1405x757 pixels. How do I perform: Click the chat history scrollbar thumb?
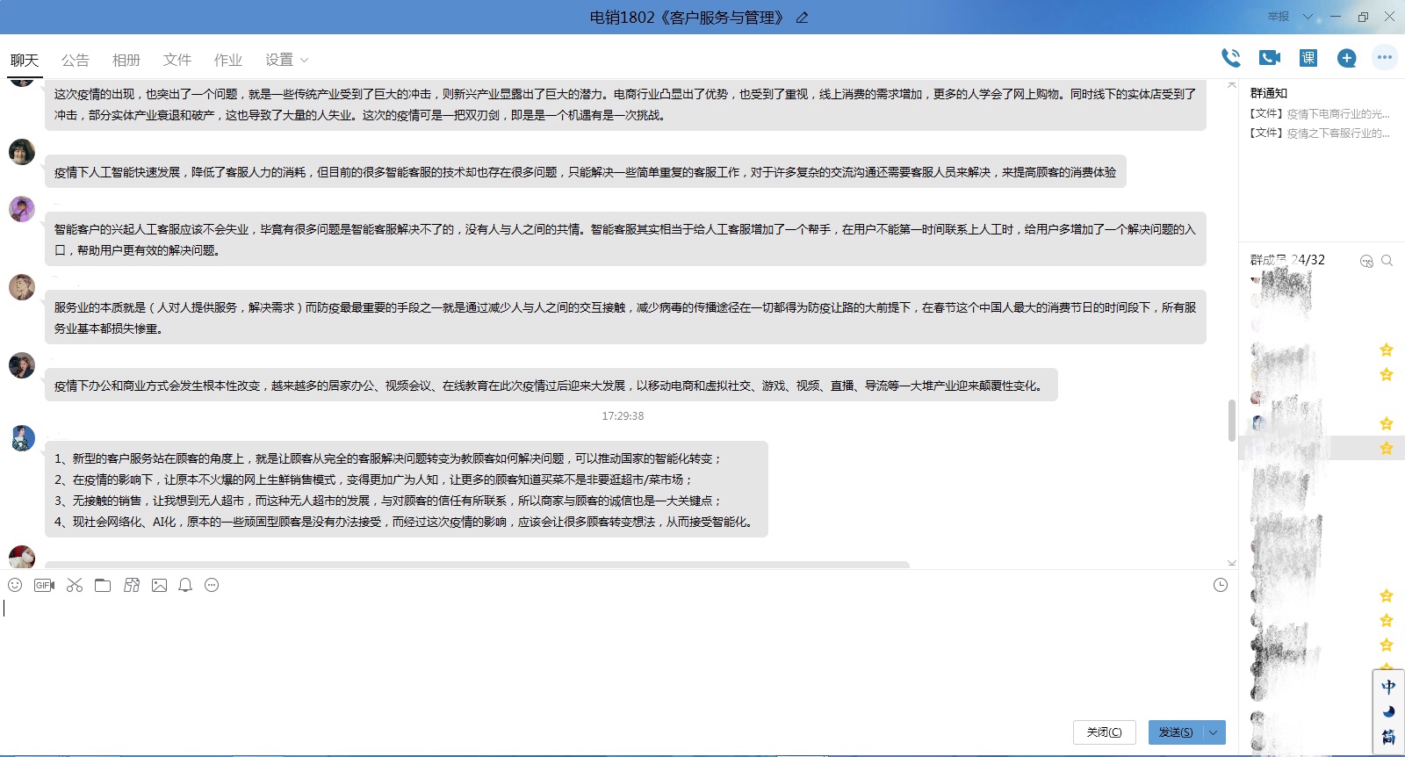(1231, 420)
